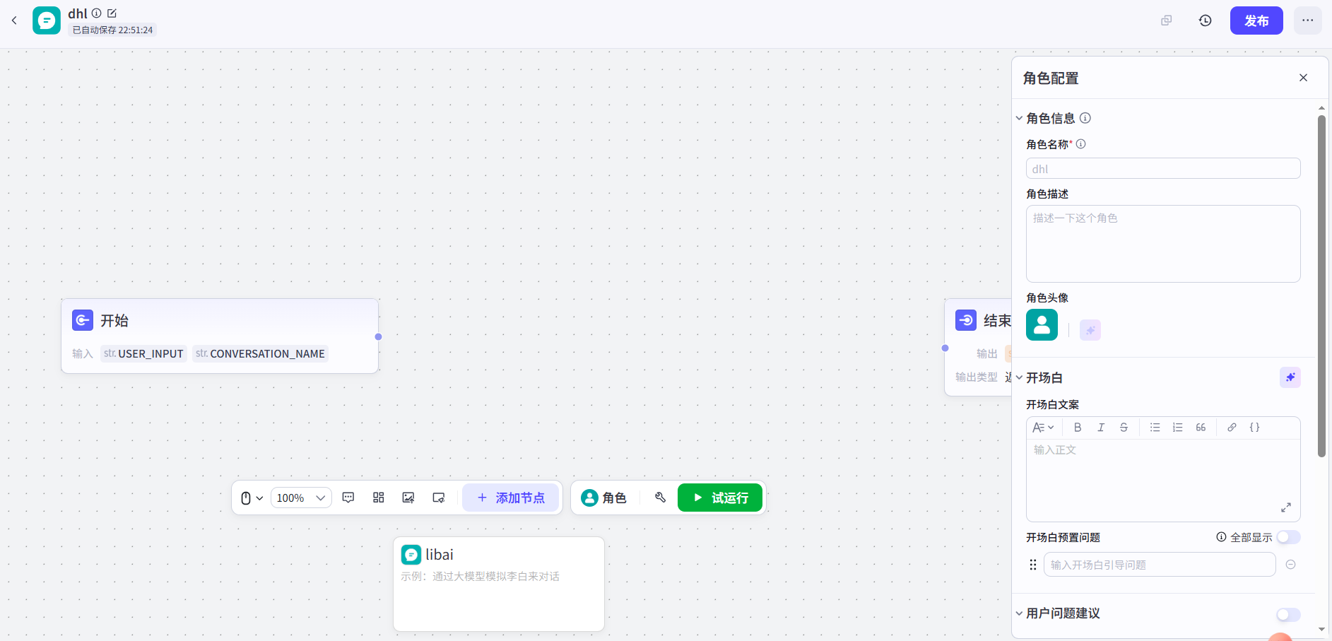Toggle bold formatting in 开场白 editor
The width and height of the screenshot is (1332, 641).
point(1078,428)
